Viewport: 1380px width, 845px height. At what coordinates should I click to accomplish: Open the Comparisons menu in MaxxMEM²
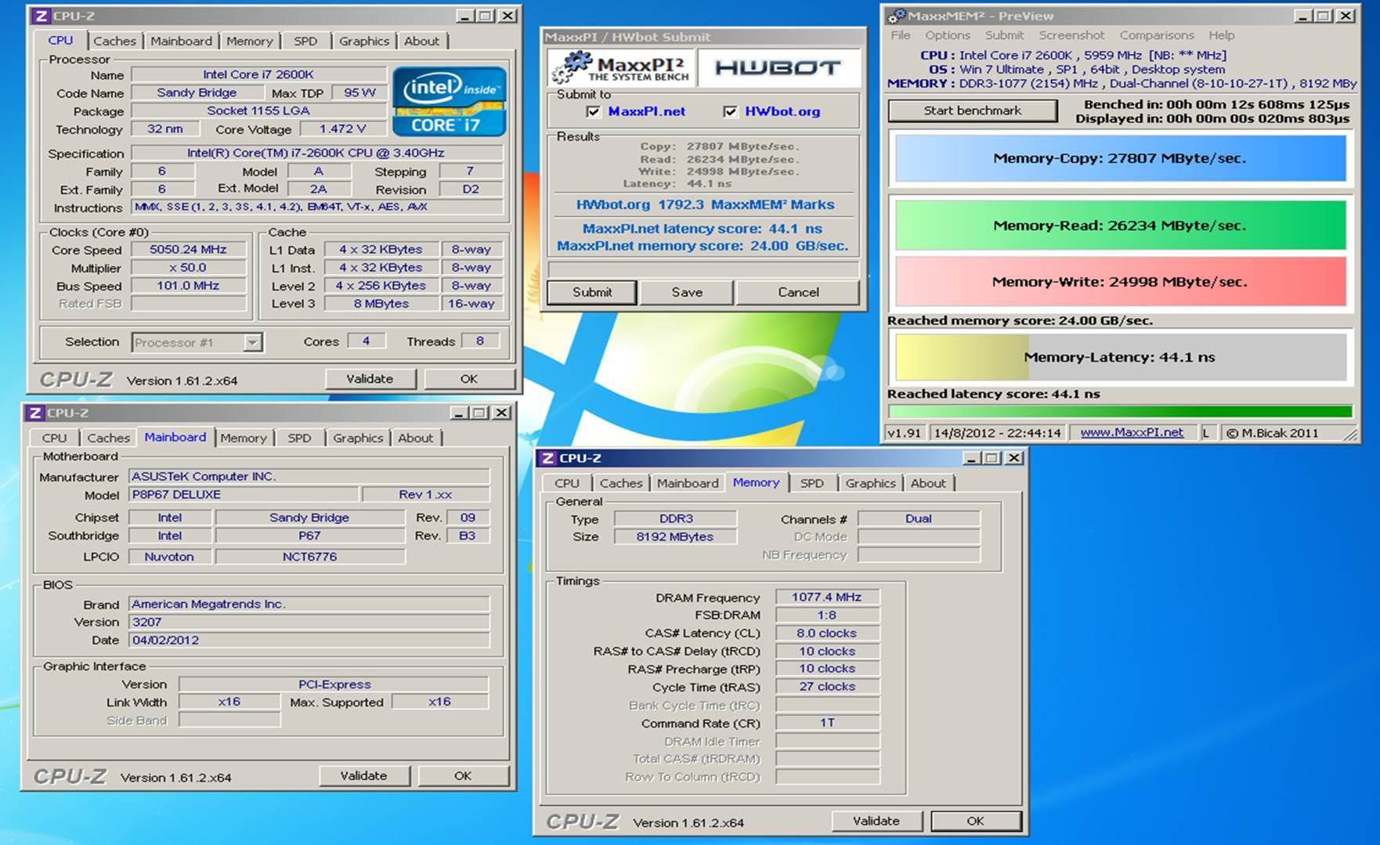(x=1157, y=35)
